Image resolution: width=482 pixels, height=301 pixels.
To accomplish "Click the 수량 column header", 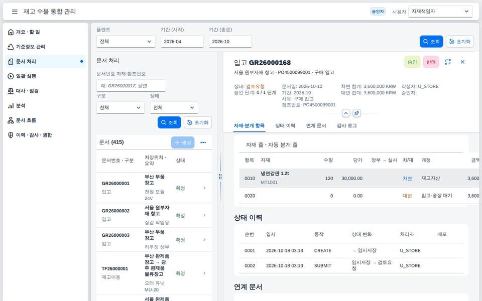I will tap(328, 160).
